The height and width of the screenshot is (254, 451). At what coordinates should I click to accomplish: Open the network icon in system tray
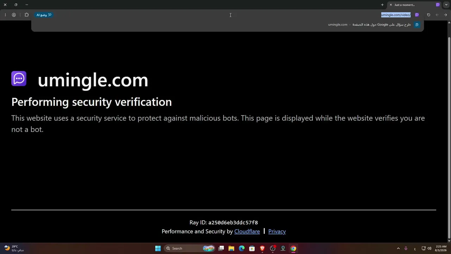[x=424, y=248]
